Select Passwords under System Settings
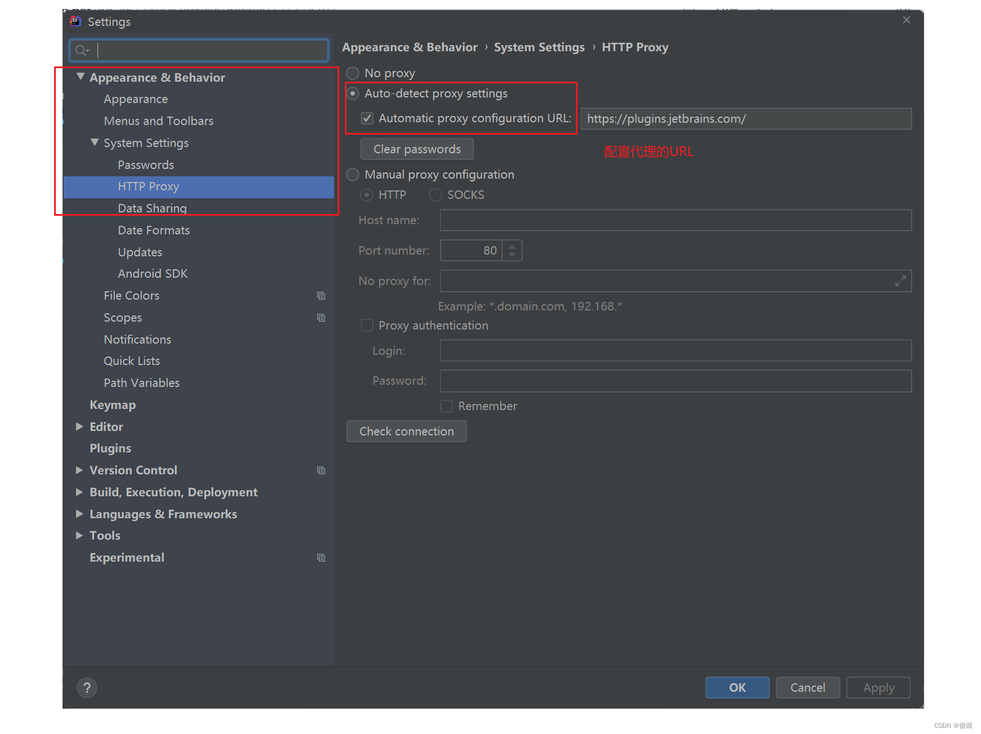The image size is (981, 734). [x=146, y=165]
